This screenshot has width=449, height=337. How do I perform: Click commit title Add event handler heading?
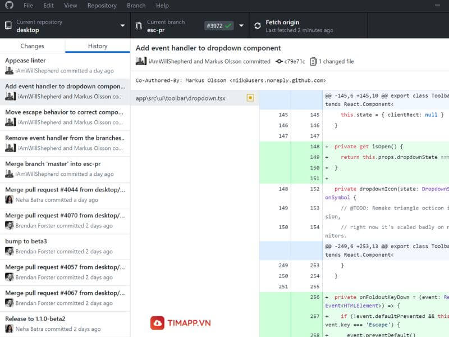tap(208, 48)
